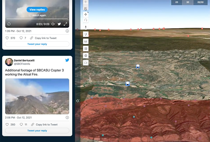Viewport: 210px width, 142px height.
Task: Select the rotate view tool
Action: point(86,20)
